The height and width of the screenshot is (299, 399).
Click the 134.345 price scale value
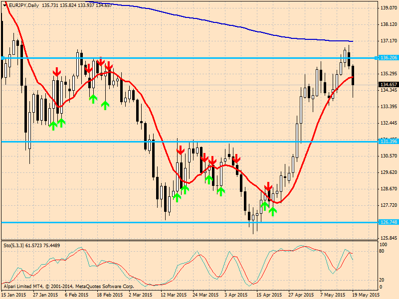[x=389, y=90]
